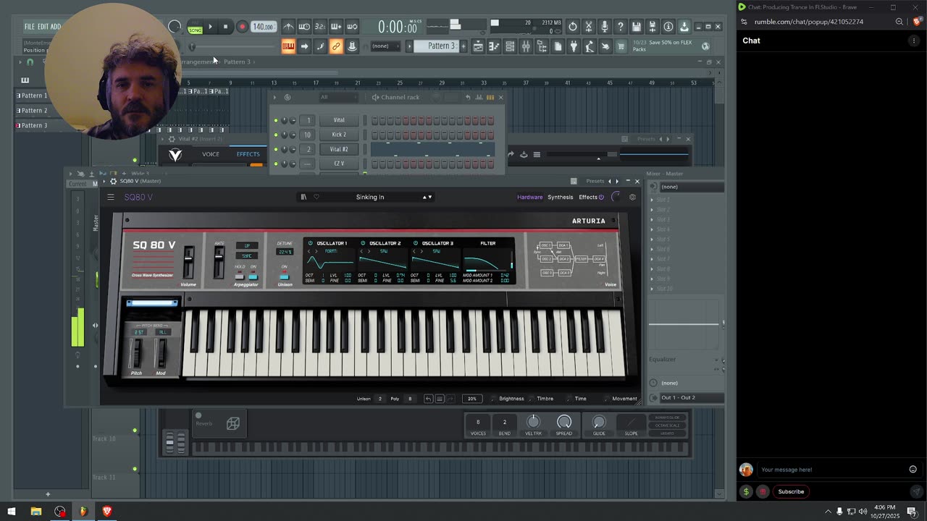Image resolution: width=927 pixels, height=521 pixels.
Task: Open the Playlist view icon
Action: point(478,46)
